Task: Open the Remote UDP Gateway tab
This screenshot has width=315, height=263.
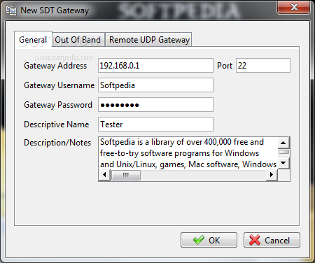Action: pyautogui.click(x=149, y=40)
